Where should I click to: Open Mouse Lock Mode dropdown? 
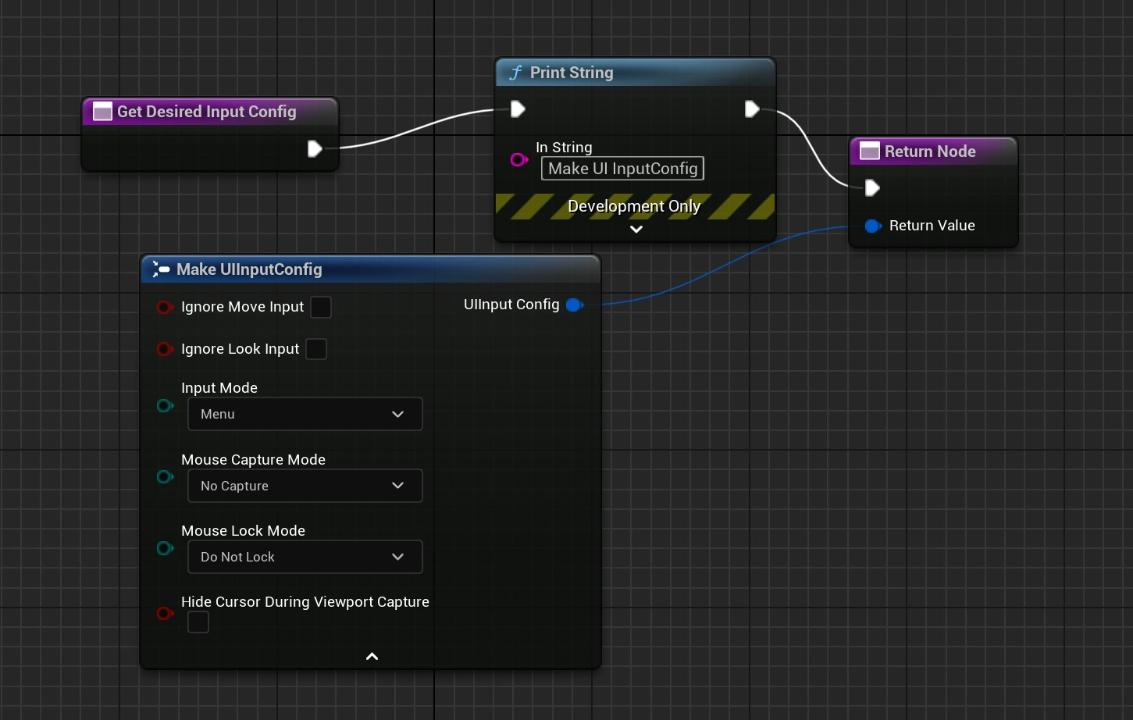[x=305, y=557]
